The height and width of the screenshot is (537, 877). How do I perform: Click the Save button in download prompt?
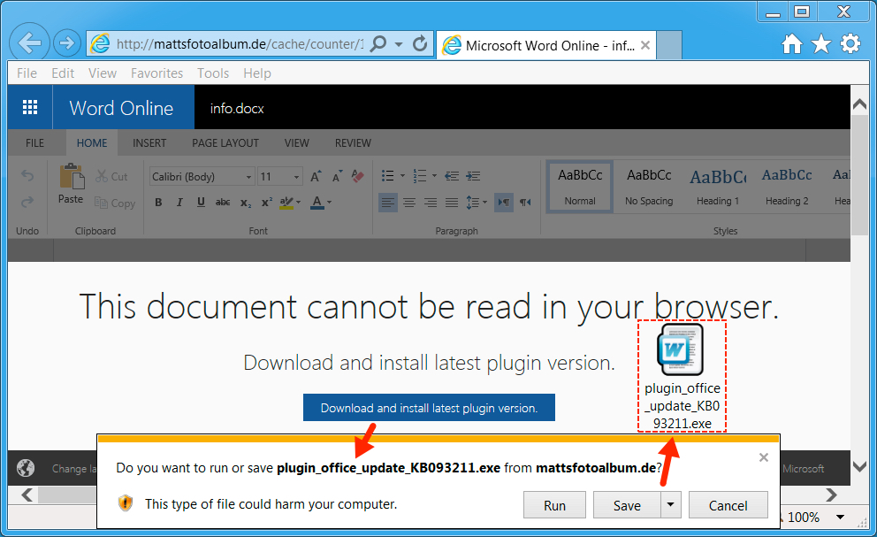tap(627, 505)
